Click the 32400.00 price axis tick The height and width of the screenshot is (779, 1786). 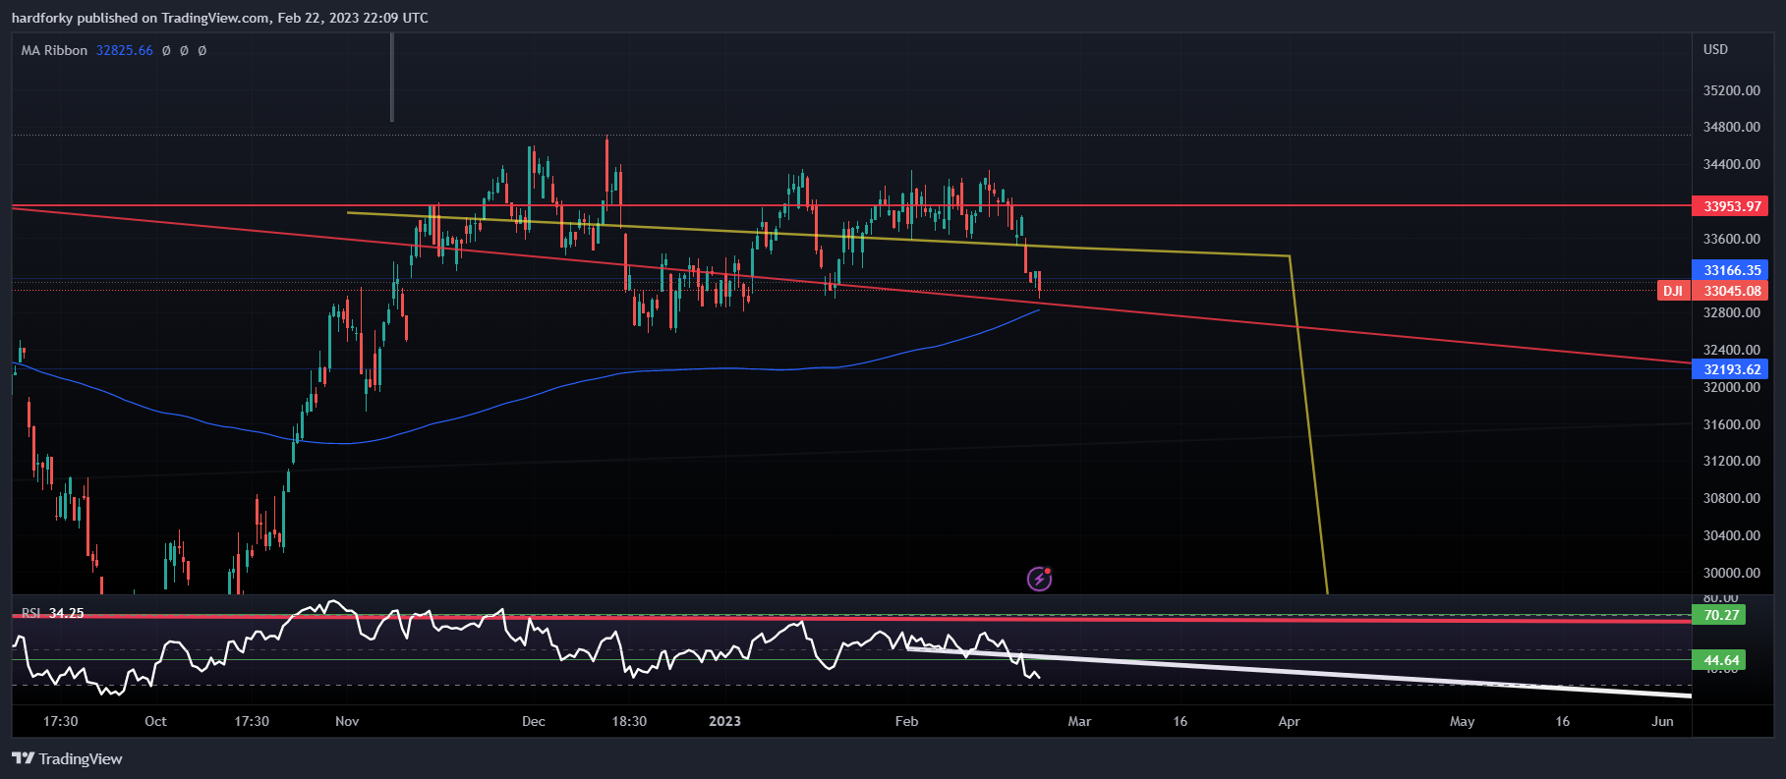1731,350
